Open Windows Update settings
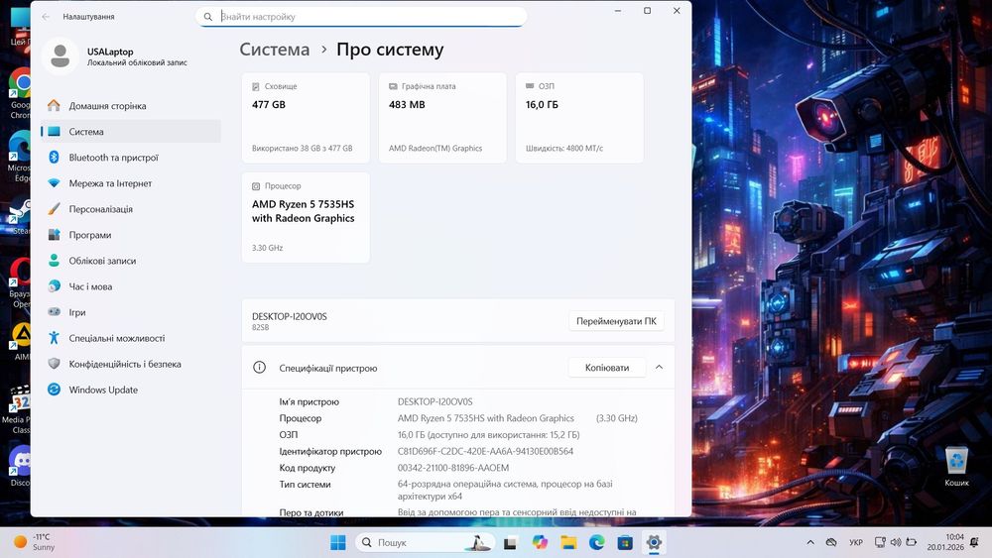 (131, 390)
